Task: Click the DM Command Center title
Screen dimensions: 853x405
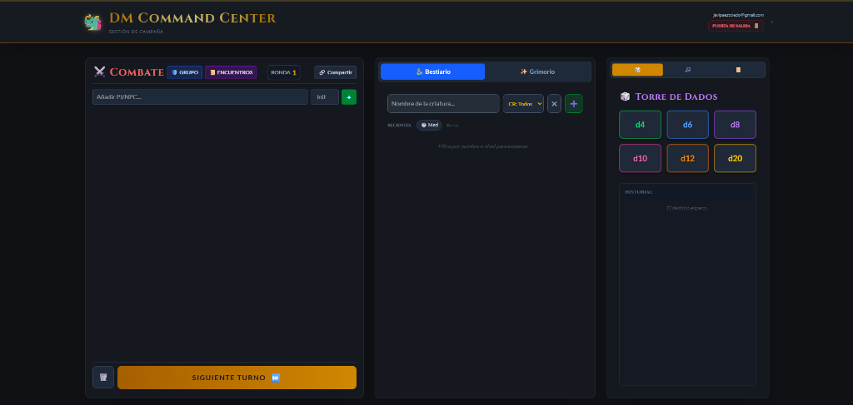Action: coord(192,18)
